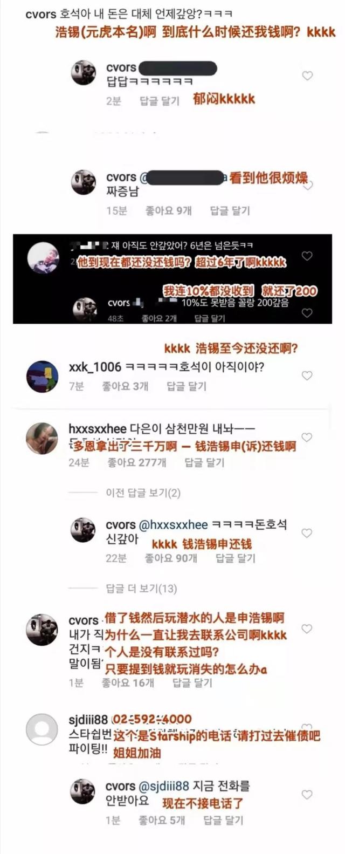Open sjdiii88's default gray avatar

tap(42, 729)
